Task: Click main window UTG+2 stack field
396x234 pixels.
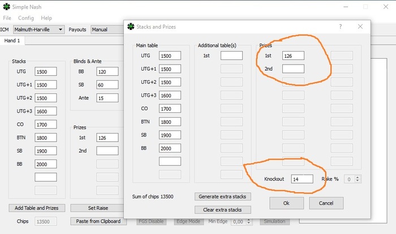Action: click(x=46, y=98)
